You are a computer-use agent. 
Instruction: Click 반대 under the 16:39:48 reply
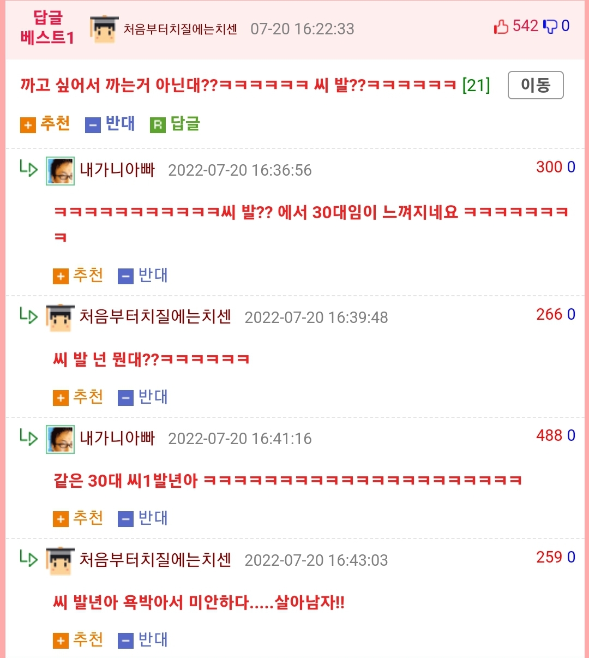point(143,397)
